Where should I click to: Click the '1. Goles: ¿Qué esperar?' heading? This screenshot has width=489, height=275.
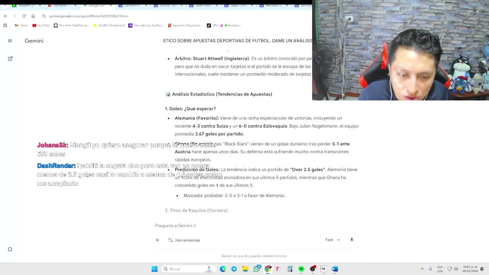point(190,109)
